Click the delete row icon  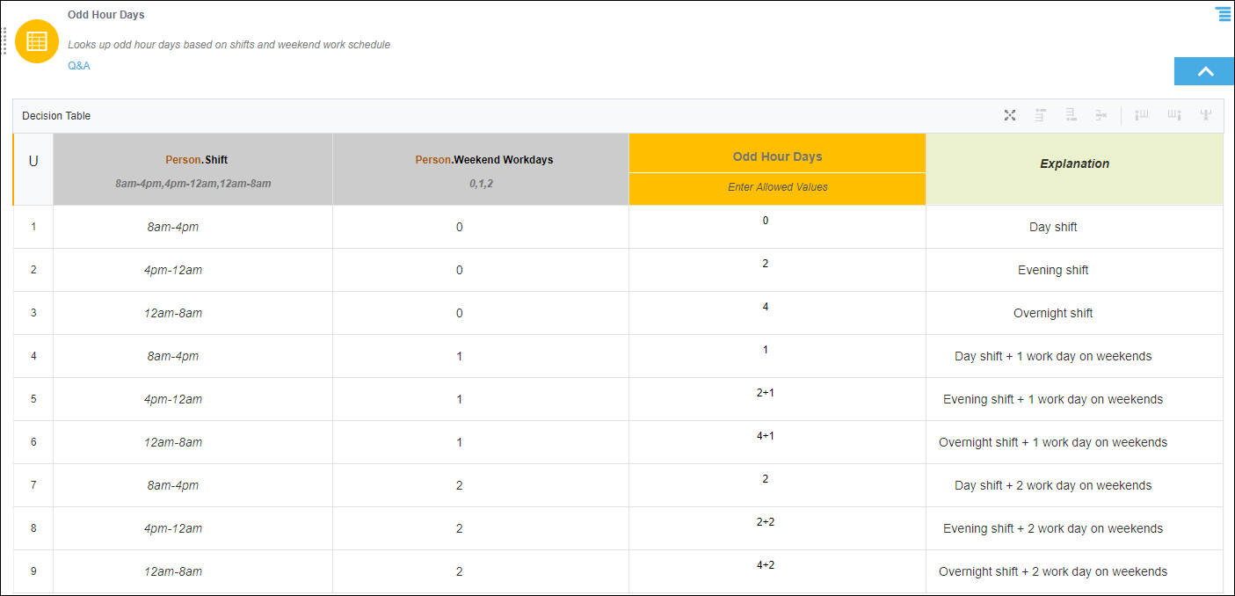(1101, 115)
